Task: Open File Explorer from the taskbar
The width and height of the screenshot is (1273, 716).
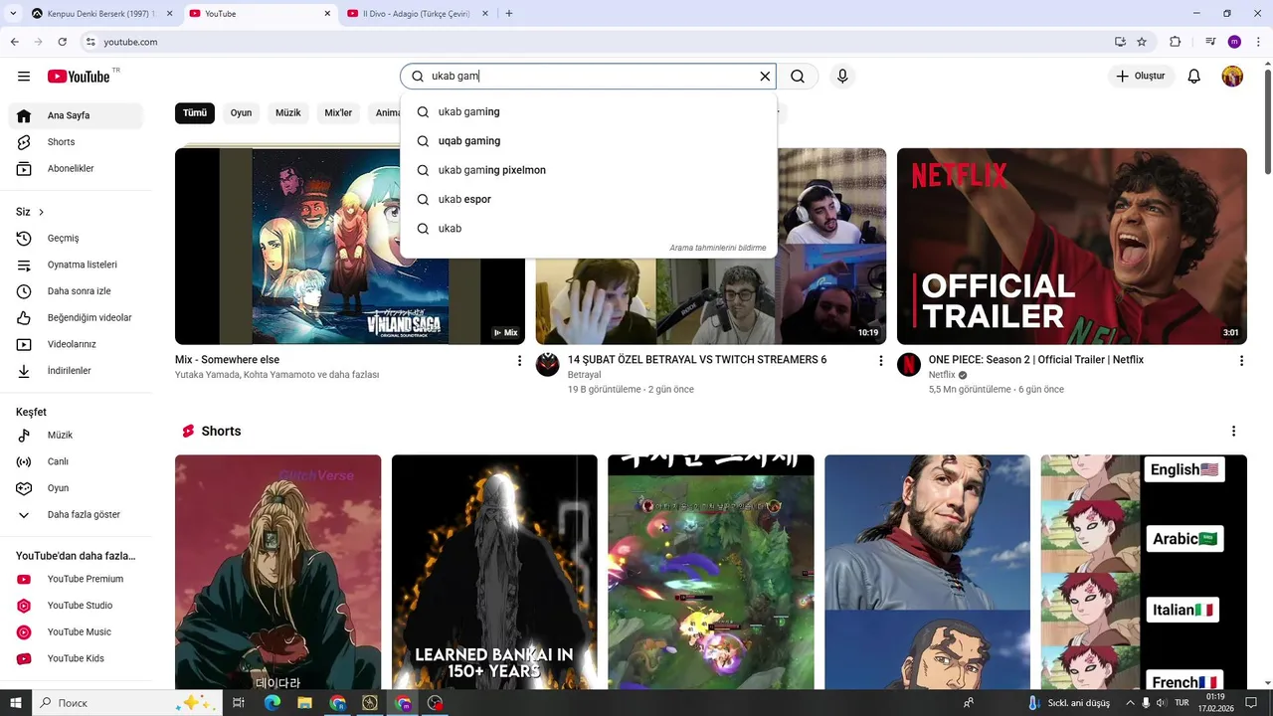Action: [x=304, y=703]
